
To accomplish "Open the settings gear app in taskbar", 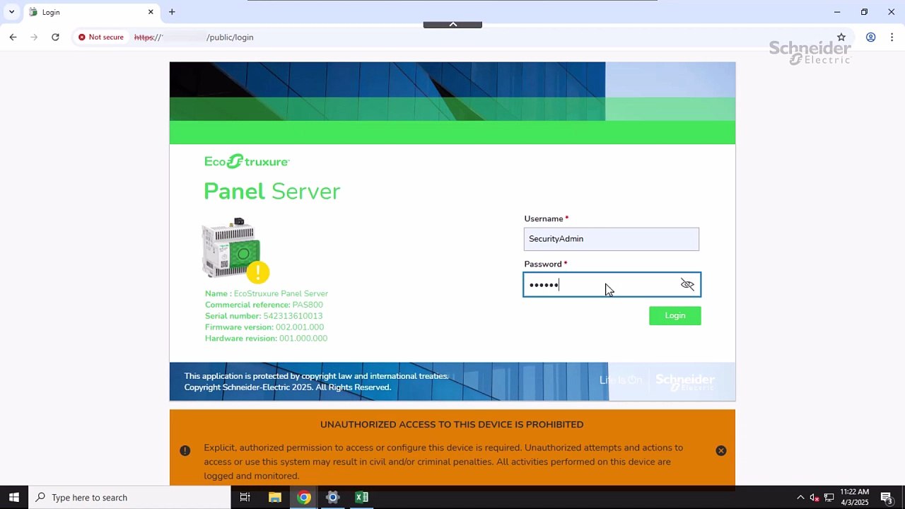I will pos(333,497).
